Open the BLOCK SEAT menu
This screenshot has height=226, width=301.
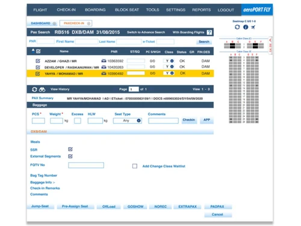tap(127, 10)
